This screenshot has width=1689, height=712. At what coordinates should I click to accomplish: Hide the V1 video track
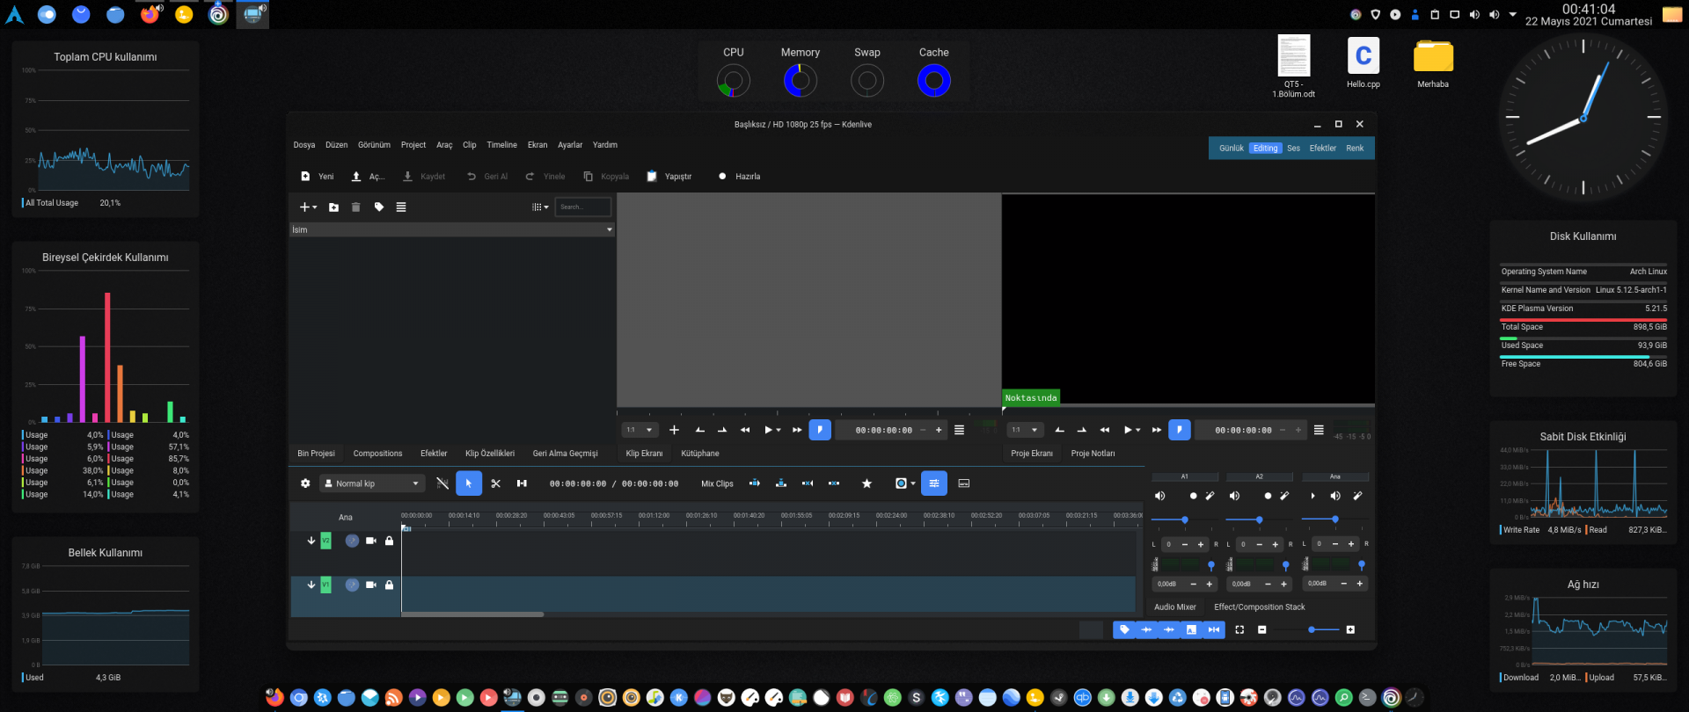371,585
